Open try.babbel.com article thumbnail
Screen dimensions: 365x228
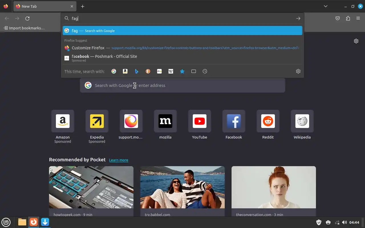click(182, 187)
